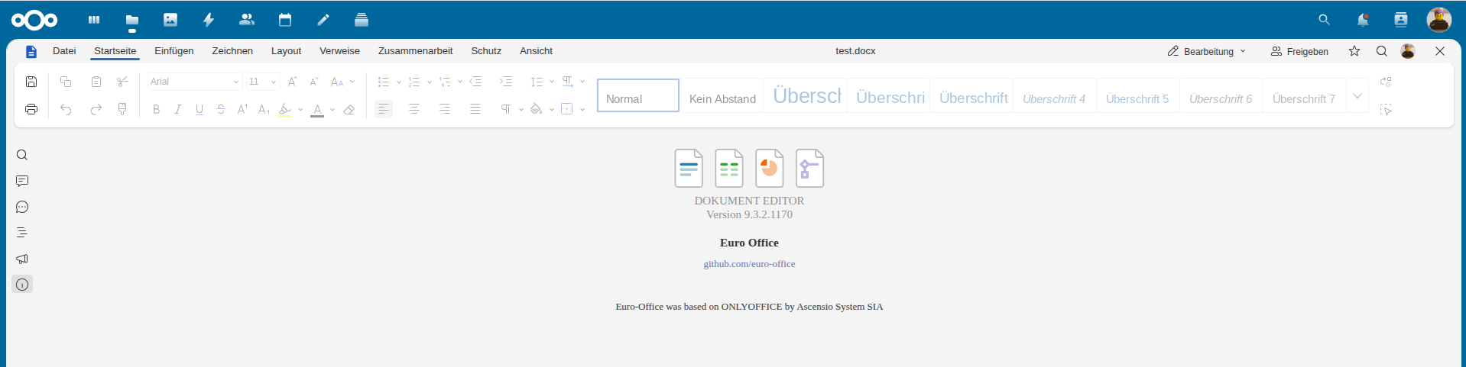Switch to the Zeichnen tab
This screenshot has width=1466, height=367.
pos(232,51)
